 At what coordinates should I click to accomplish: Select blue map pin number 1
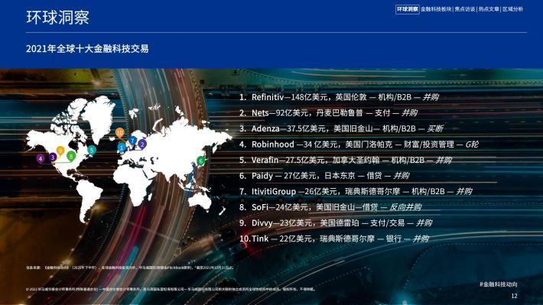[x=122, y=148]
